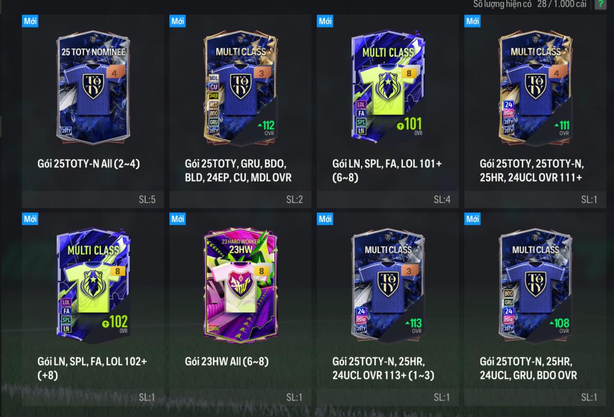This screenshot has height=417, width=614.
Task: Click the Mới badge on the 25TOTY-N pack
Action: 30,21
